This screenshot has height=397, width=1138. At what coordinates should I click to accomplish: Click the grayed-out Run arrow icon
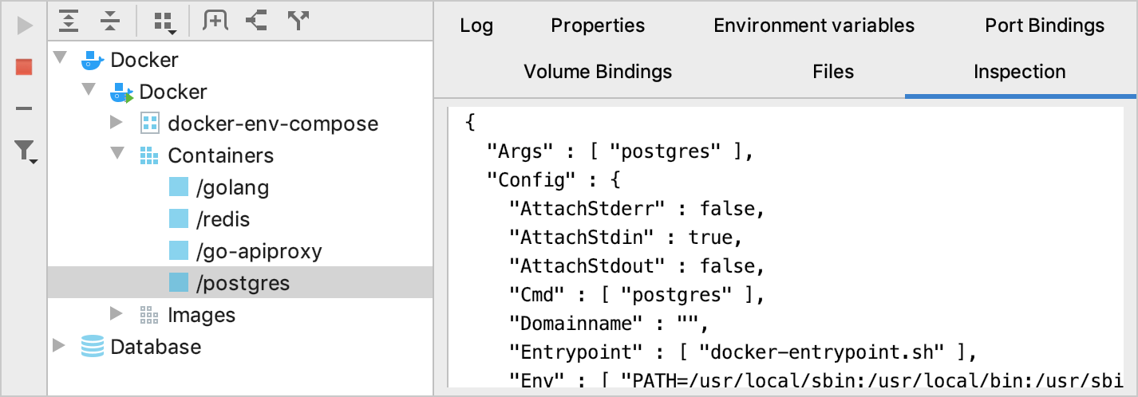(24, 26)
